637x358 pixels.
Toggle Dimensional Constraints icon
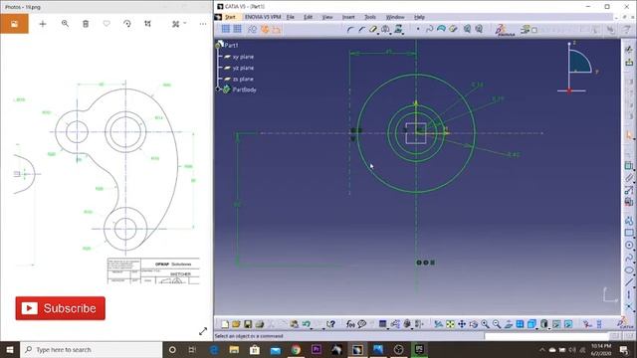tap(277, 29)
